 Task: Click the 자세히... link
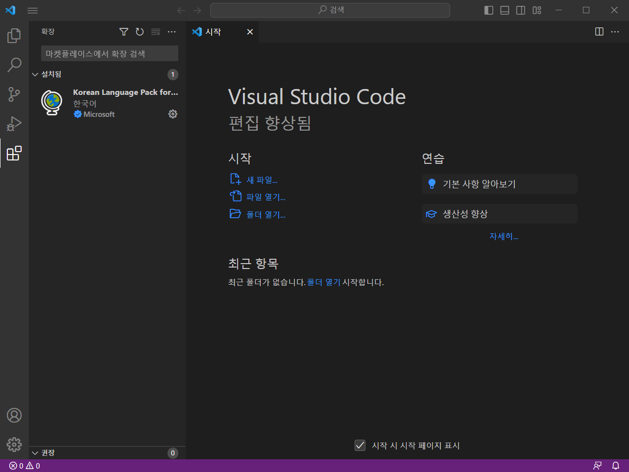504,236
